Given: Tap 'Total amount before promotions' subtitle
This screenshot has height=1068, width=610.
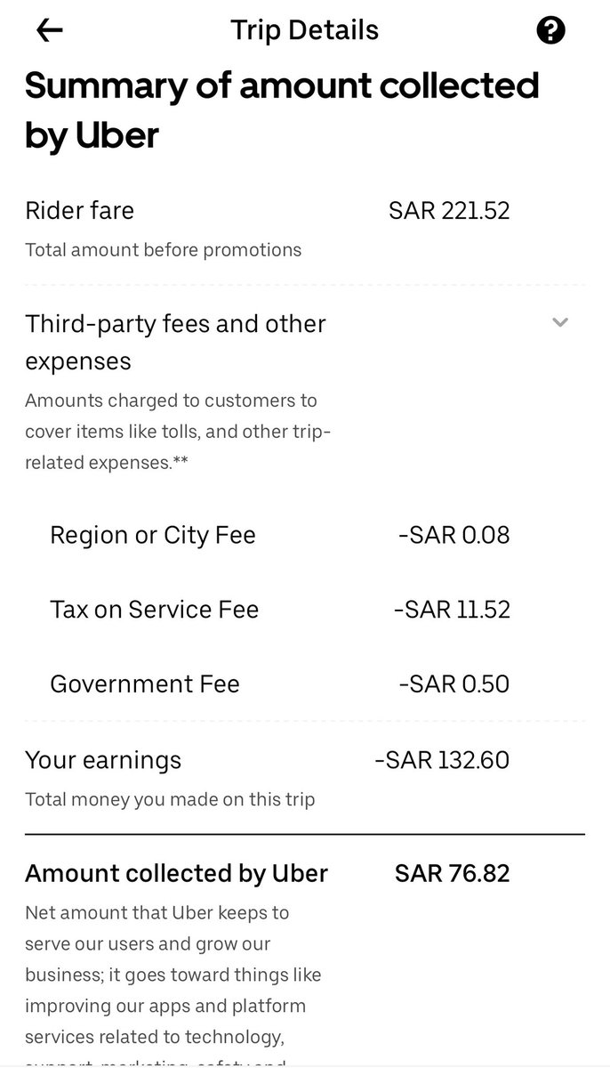Looking at the screenshot, I should point(163,250).
